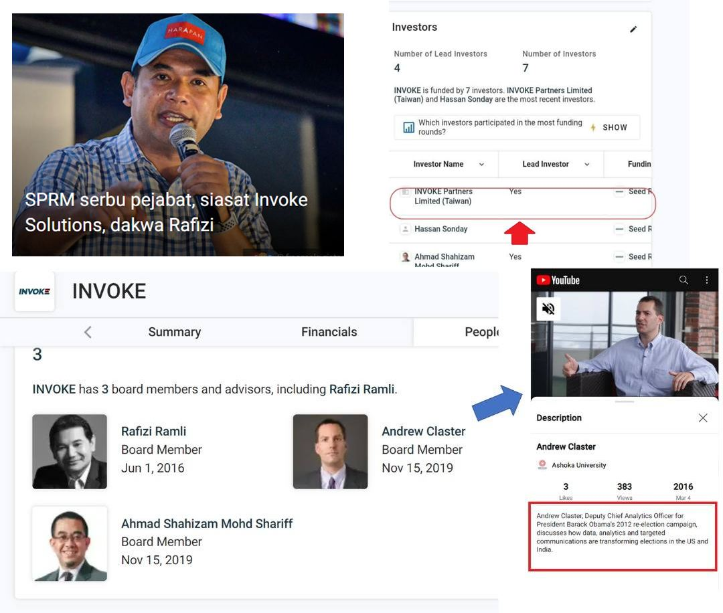The image size is (723, 613).
Task: Switch to the Summary tab
Action: click(x=174, y=332)
